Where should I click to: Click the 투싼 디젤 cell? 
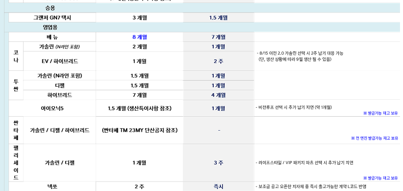pos(60,85)
